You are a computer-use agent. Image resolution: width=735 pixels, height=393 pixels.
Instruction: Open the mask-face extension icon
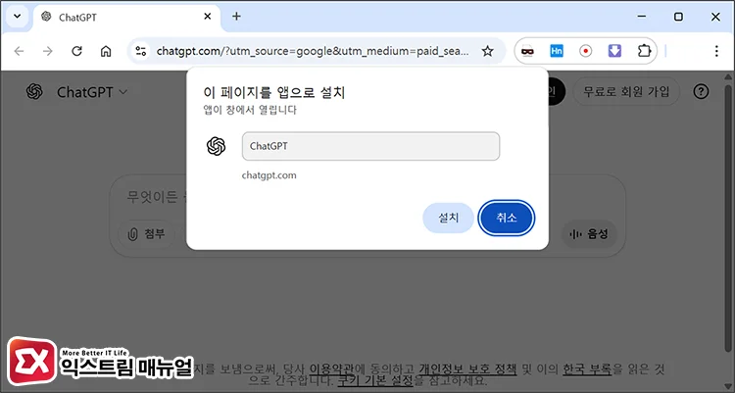tap(527, 51)
